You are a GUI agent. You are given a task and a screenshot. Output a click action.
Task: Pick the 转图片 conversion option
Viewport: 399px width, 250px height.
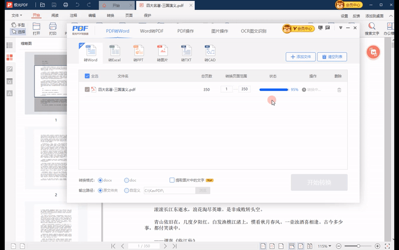162,51
